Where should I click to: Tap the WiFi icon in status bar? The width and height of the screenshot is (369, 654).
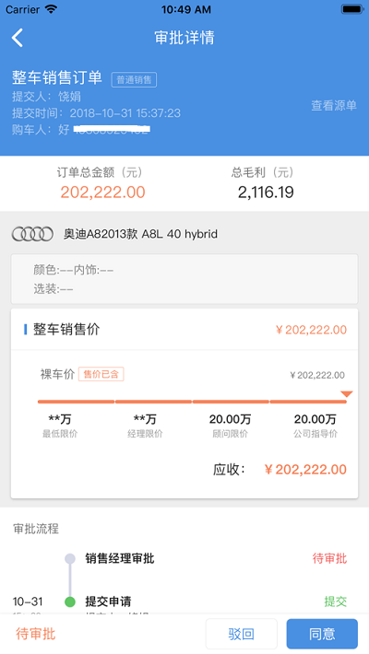[x=51, y=9]
